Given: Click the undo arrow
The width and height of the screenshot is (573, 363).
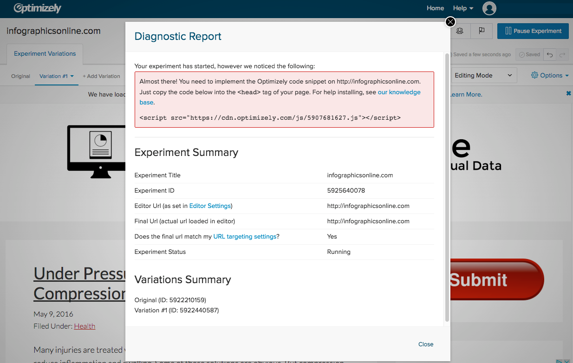Looking at the screenshot, I should coord(550,54).
